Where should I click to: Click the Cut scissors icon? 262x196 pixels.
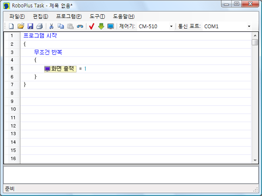tap(51, 26)
